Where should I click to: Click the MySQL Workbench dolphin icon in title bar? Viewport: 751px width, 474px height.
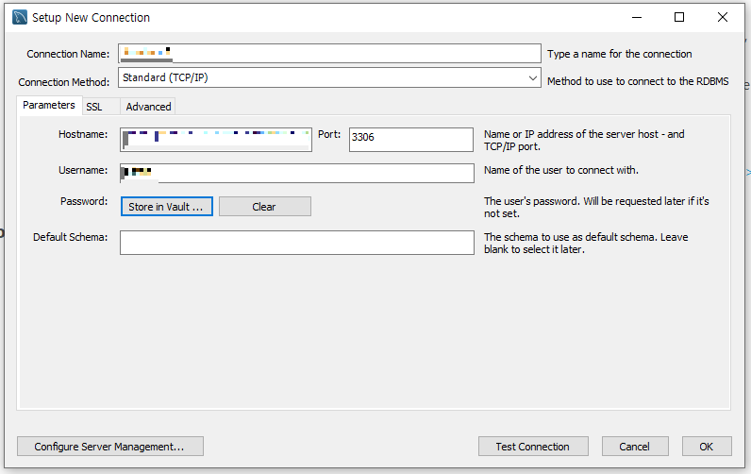[x=20, y=17]
